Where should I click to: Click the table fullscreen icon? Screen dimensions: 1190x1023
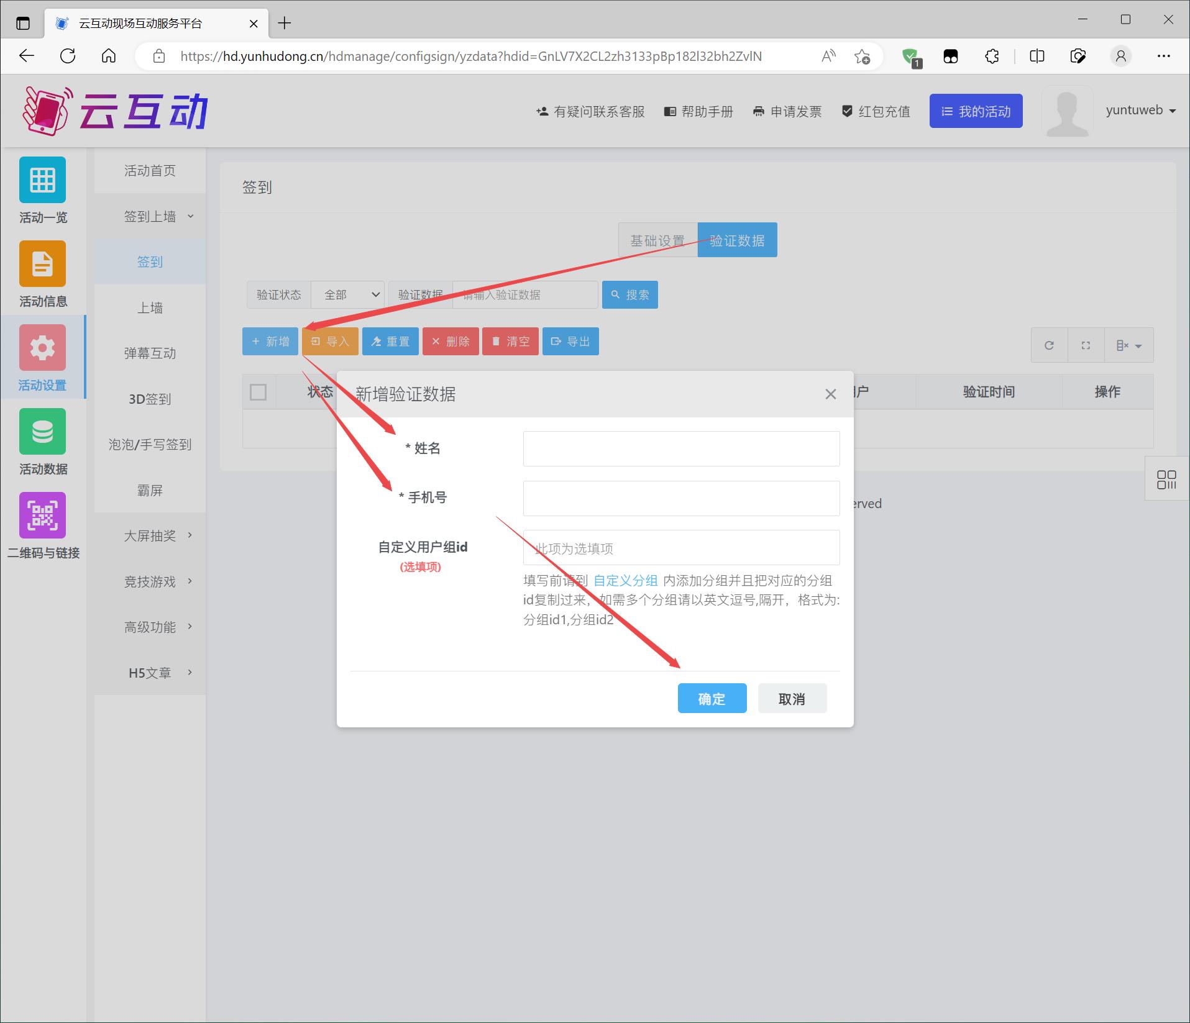pyautogui.click(x=1086, y=345)
